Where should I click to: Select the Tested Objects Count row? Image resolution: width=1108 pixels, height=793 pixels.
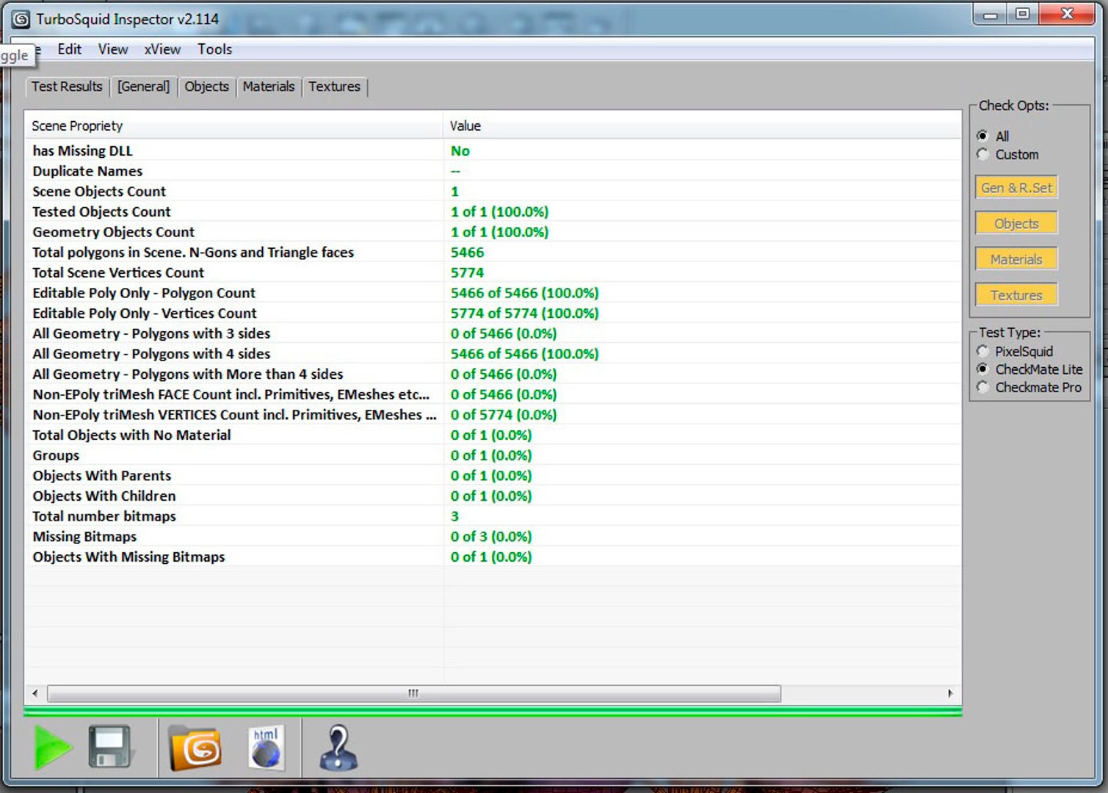493,211
